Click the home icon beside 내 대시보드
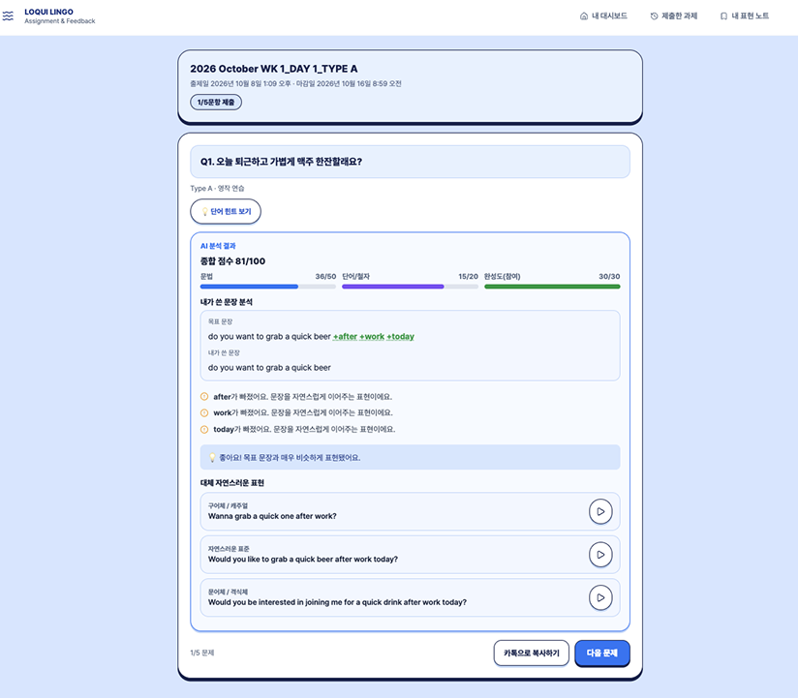 tap(584, 16)
